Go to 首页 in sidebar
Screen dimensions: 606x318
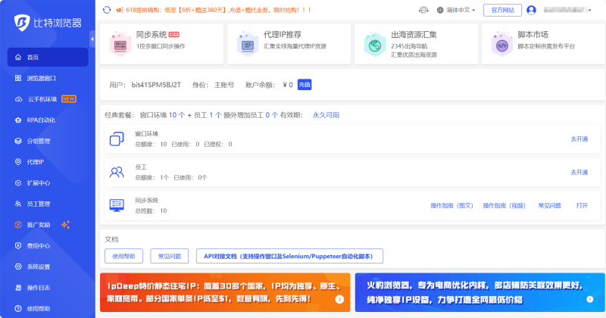coord(48,58)
